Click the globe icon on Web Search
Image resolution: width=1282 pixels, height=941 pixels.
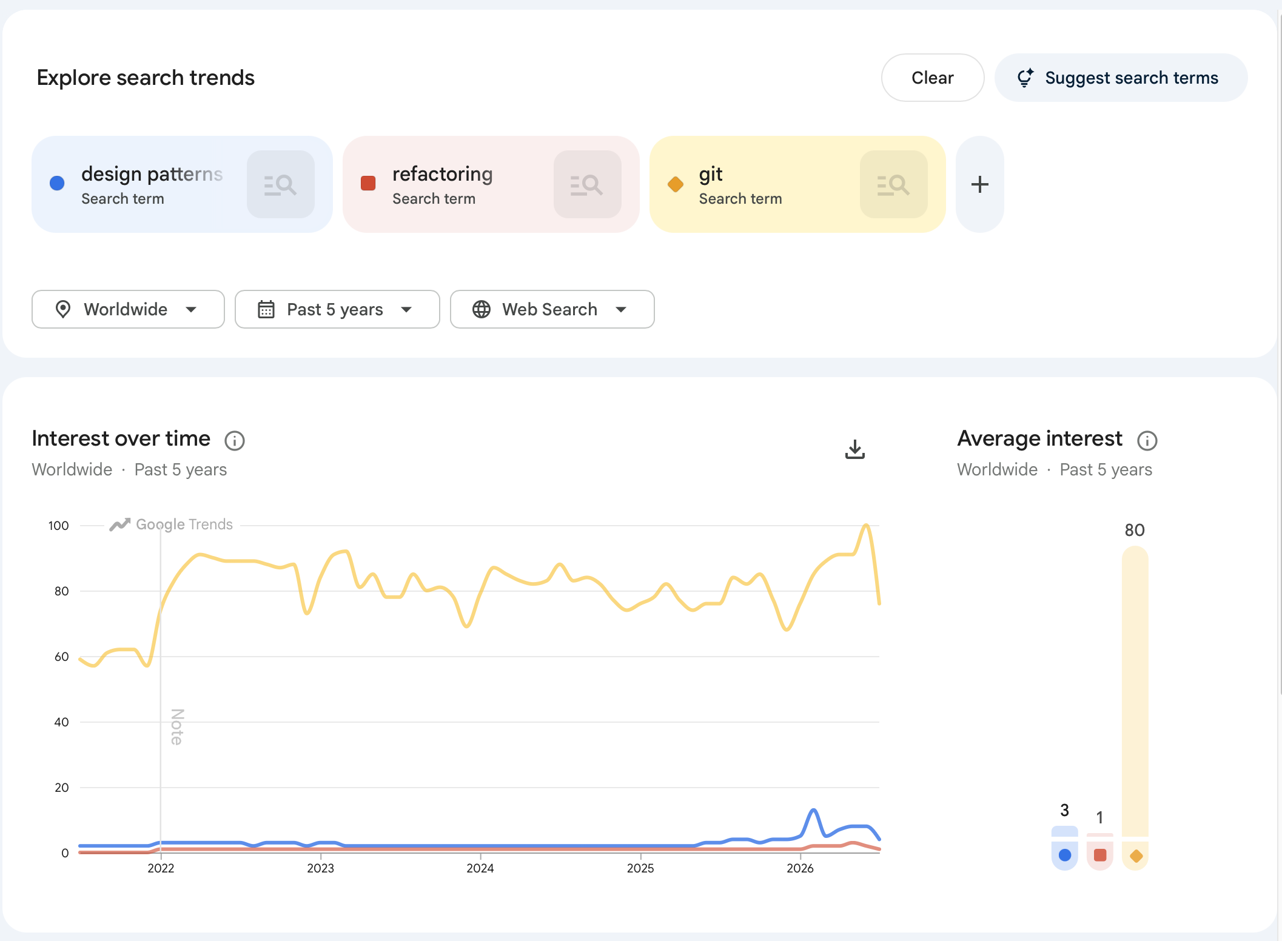(x=482, y=309)
